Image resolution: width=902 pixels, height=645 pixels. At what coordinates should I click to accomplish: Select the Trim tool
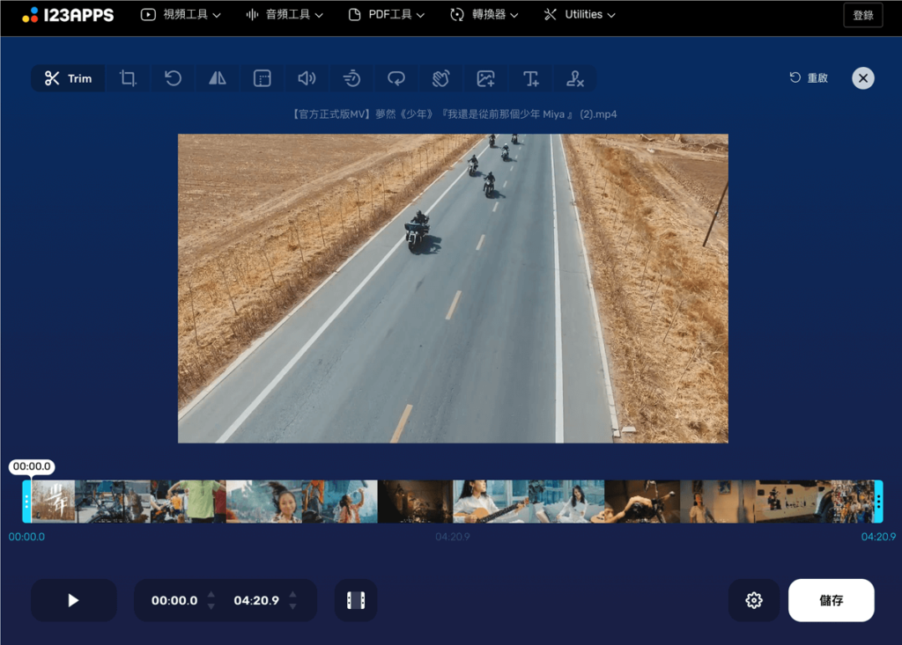point(68,78)
